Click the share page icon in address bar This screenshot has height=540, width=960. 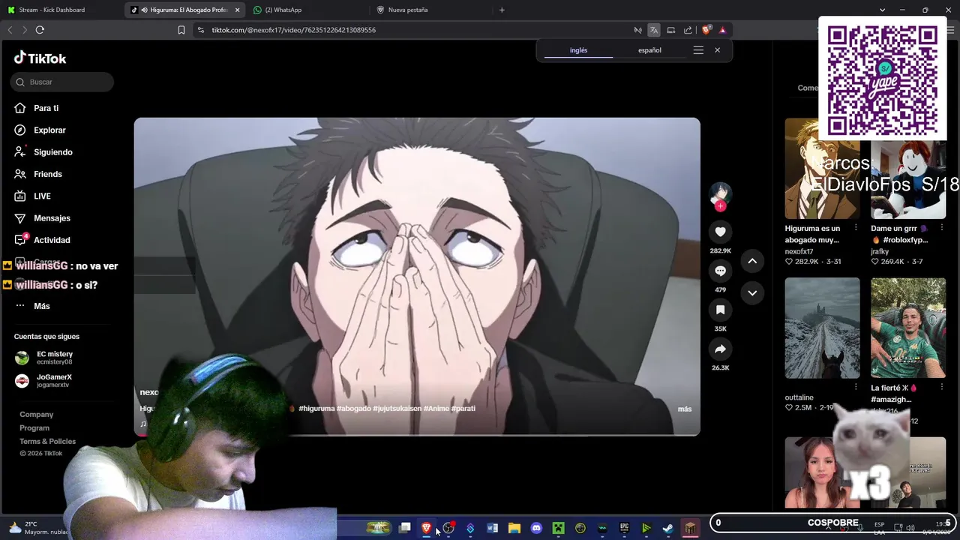688,30
